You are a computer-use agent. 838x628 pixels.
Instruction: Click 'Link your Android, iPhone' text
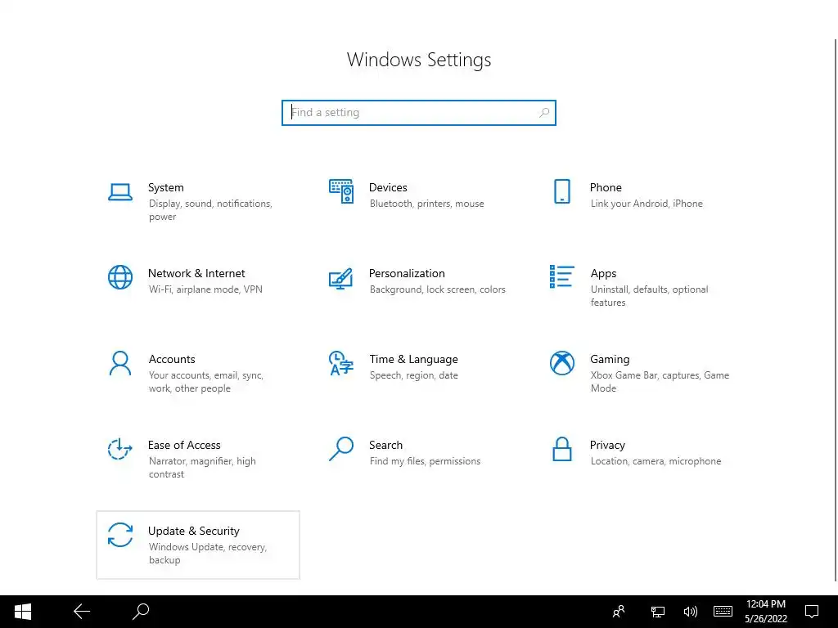pos(647,204)
